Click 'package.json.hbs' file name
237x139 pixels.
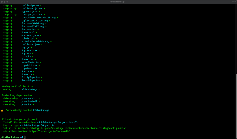coord(32,14)
